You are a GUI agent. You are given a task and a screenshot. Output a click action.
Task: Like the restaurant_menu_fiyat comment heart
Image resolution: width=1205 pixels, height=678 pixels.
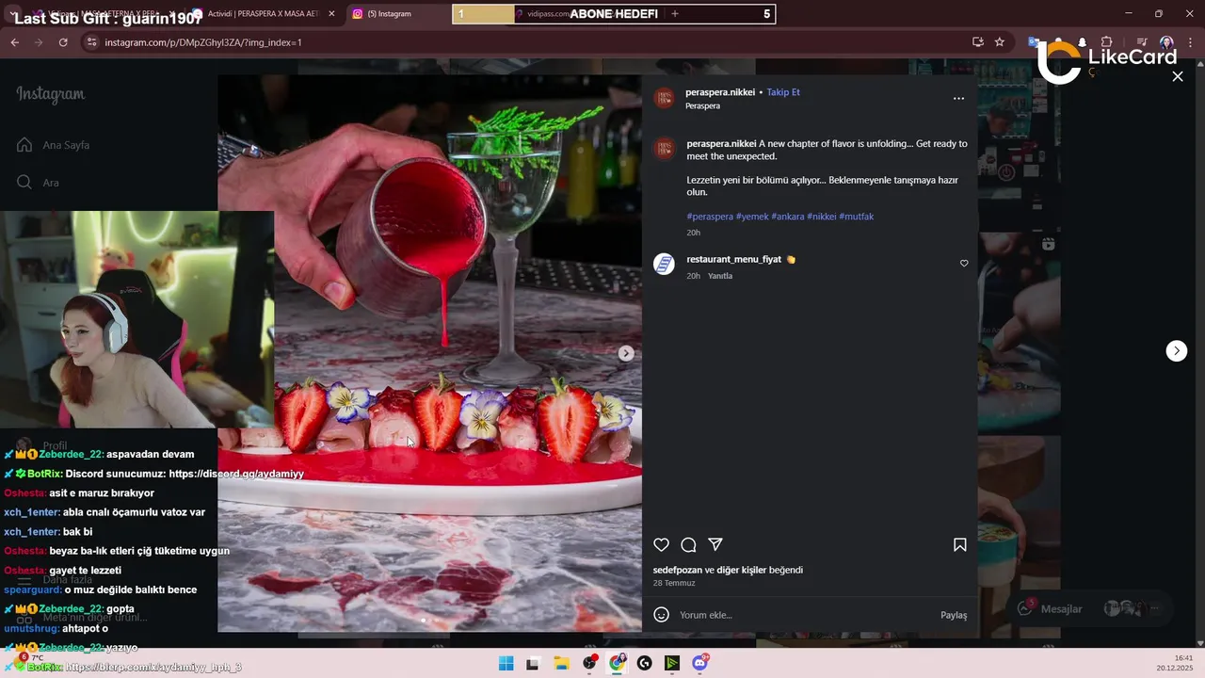tap(964, 264)
